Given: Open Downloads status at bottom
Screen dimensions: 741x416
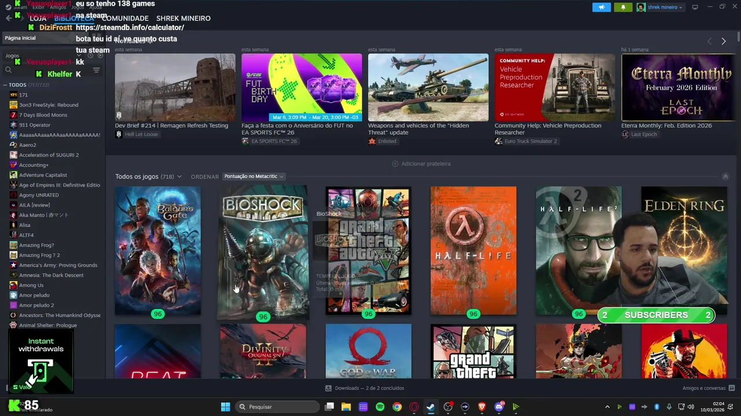Looking at the screenshot, I should 365,388.
